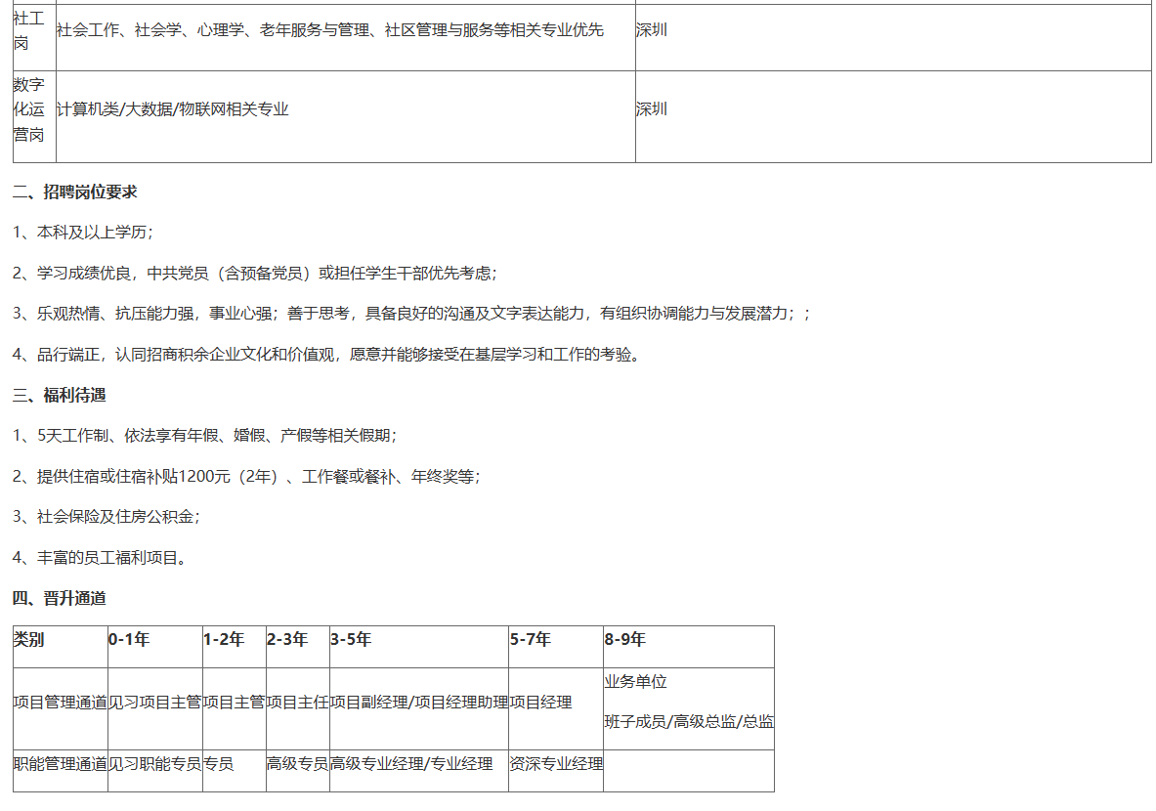Click the 班子成员/高级总监/总监 text
The image size is (1156, 811).
[x=689, y=722]
